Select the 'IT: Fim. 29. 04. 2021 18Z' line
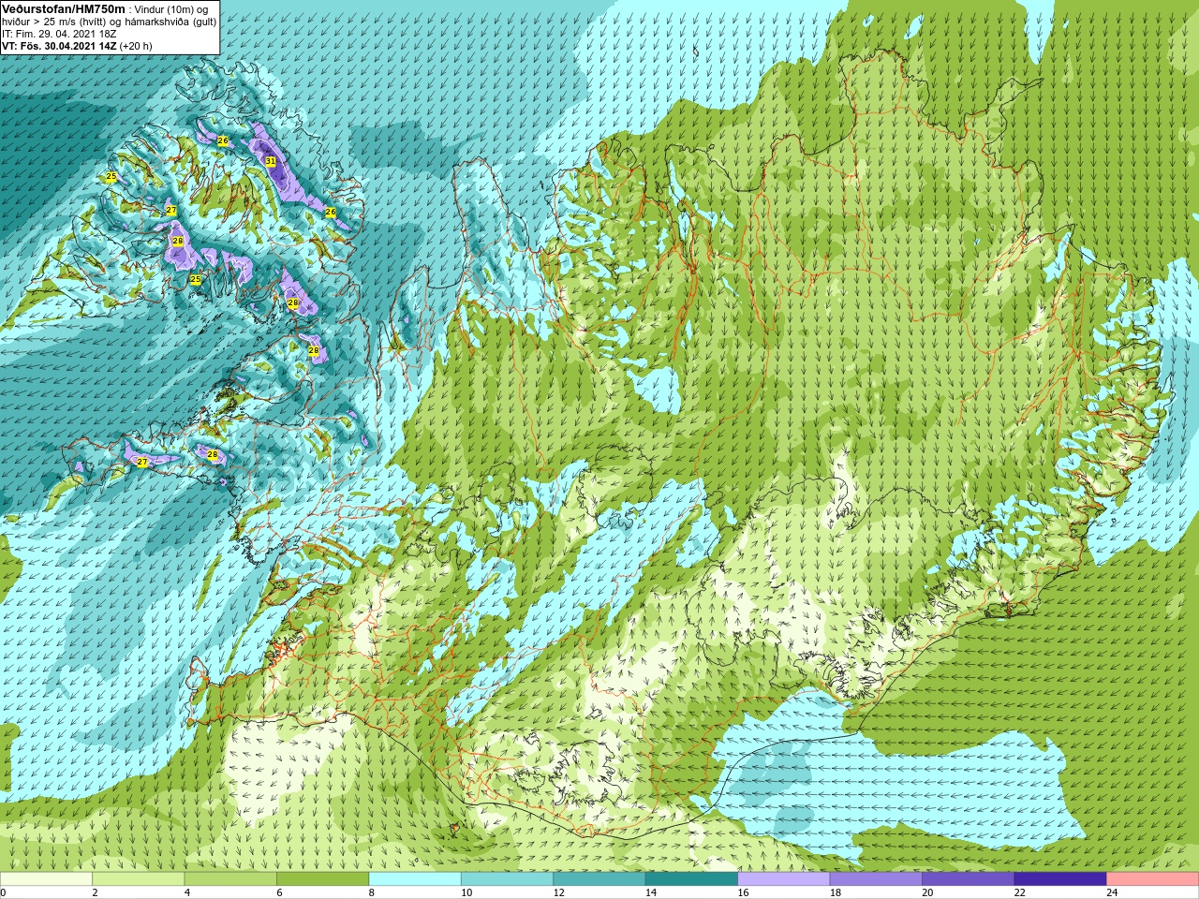 coord(59,34)
